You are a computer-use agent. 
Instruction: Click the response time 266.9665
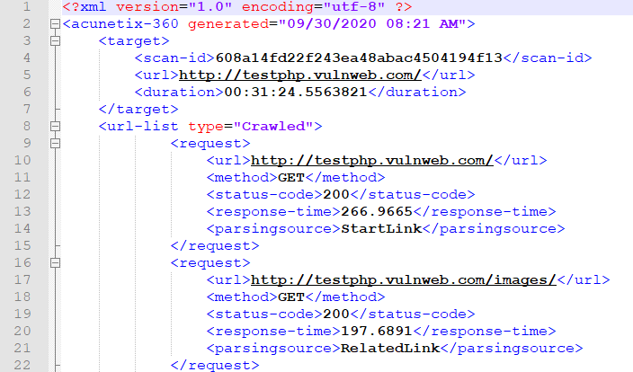pos(377,211)
